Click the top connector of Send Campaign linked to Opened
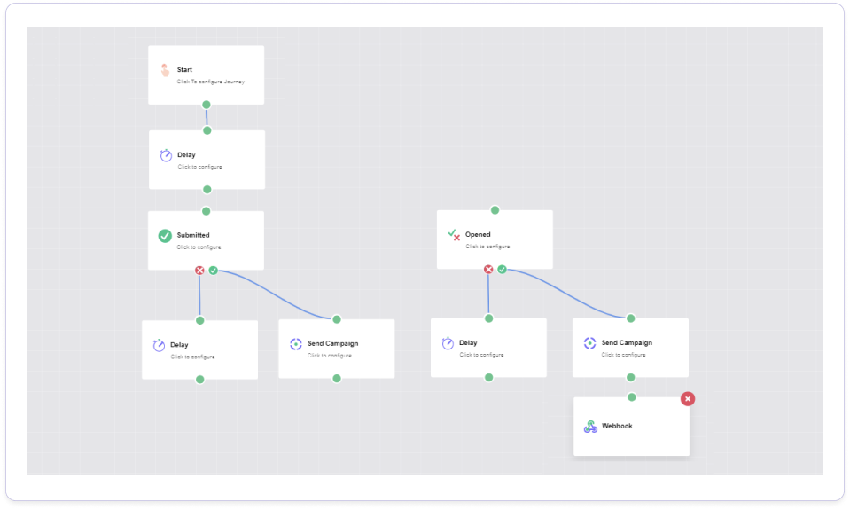Screen dimensions: 850x510 point(630,318)
